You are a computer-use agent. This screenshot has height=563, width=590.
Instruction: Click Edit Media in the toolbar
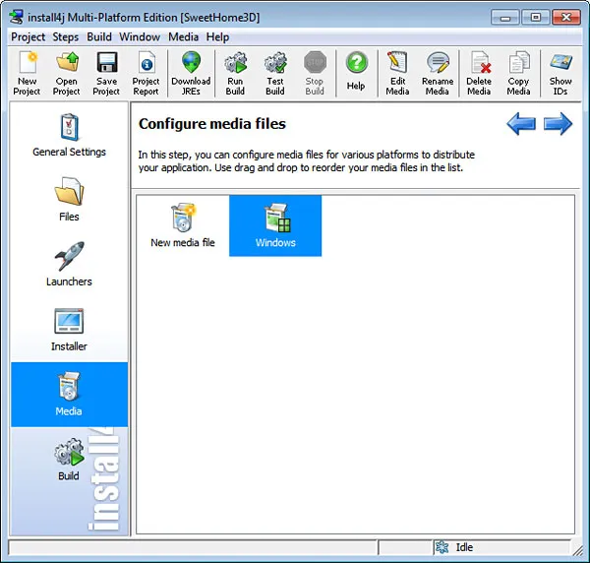[x=397, y=74]
